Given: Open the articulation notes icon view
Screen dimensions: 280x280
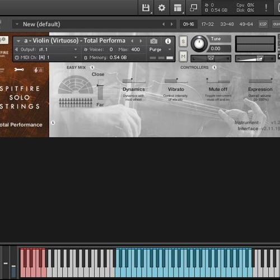Looking at the screenshot, I should [x=39, y=70].
